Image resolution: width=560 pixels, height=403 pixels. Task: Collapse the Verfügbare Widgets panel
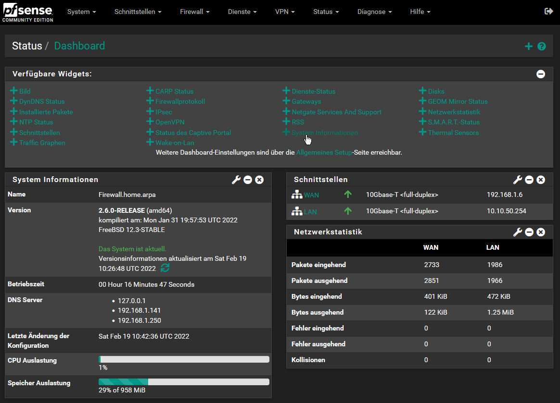pyautogui.click(x=541, y=74)
